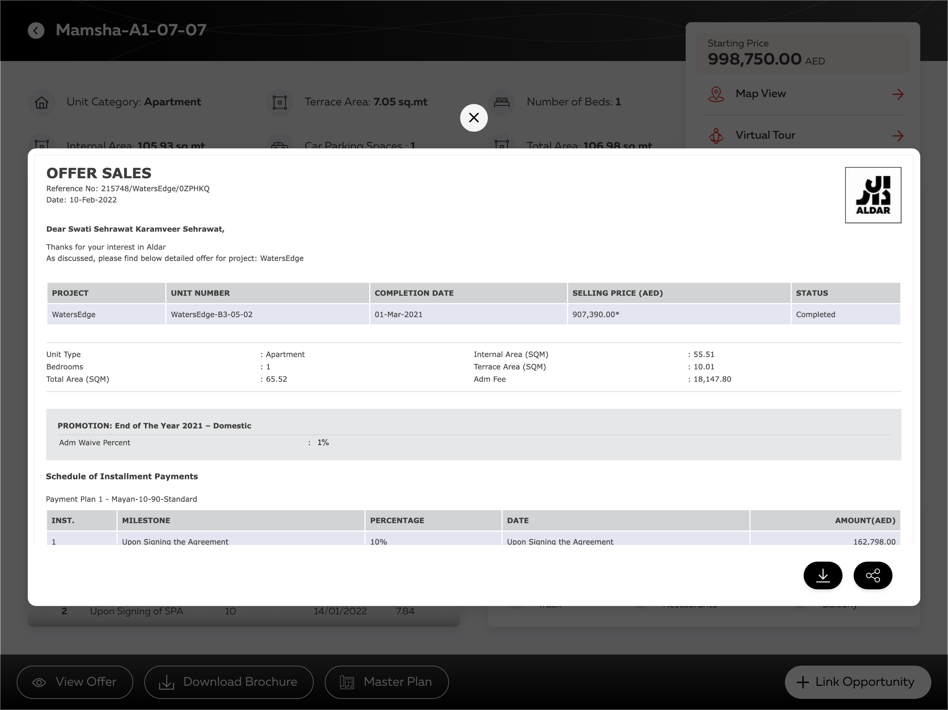
Task: Click the Mamsha-A1-07-07 page title
Action: [131, 30]
